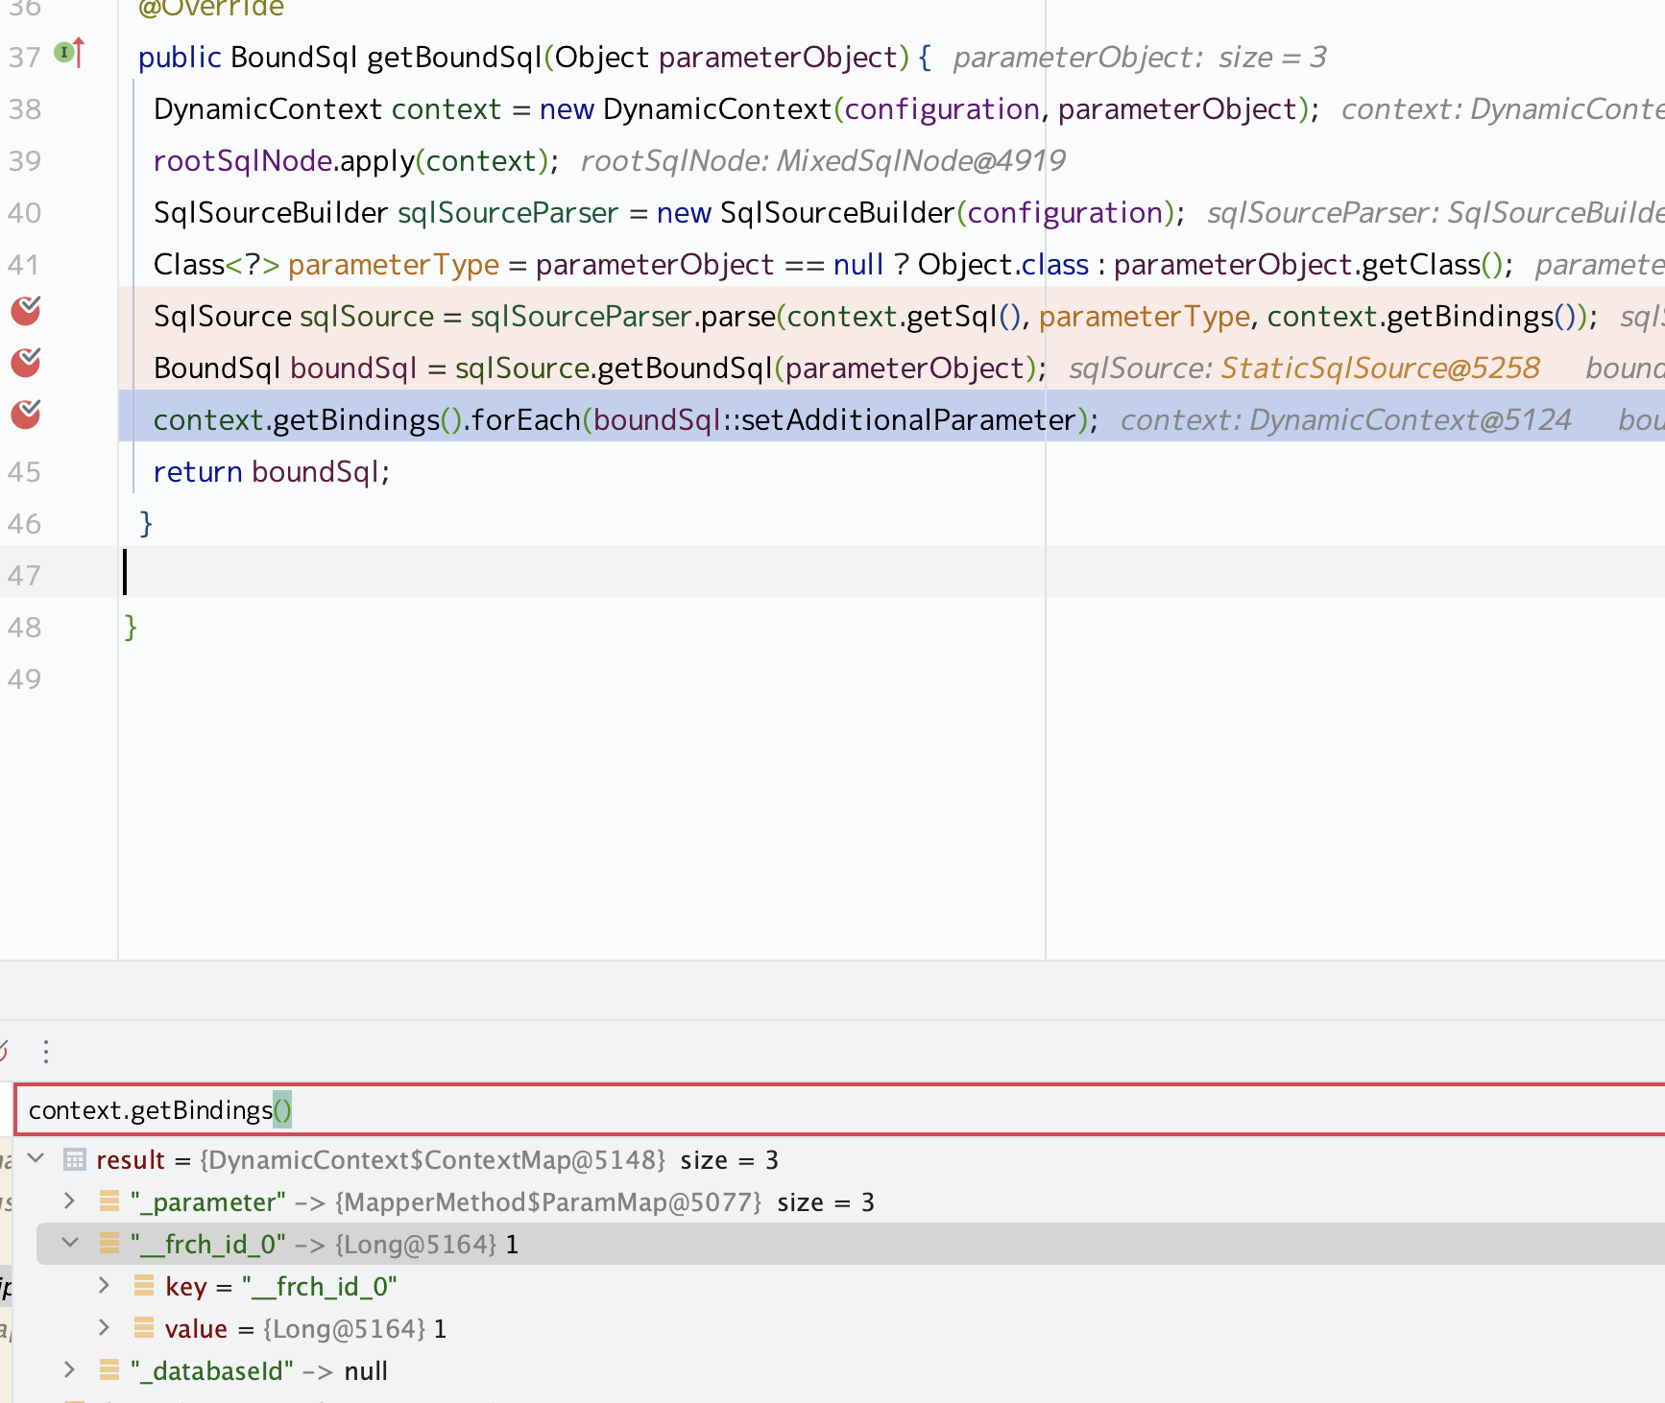Click the StaticSqlSource@5258 inline debug value
Viewport: 1665px width, 1403px height.
point(1379,369)
